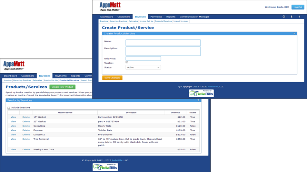The image size is (307, 172).
Task: Click into the Description text area
Action: click(163, 51)
